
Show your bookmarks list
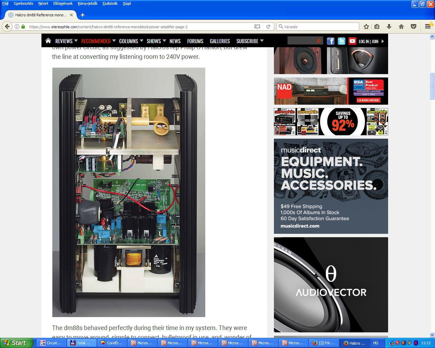pyautogui.click(x=377, y=27)
